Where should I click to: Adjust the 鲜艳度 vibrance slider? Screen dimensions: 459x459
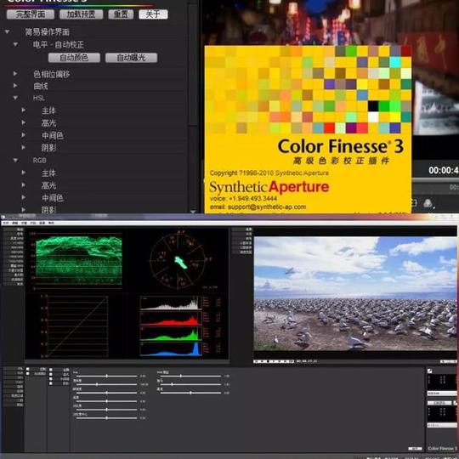pyautogui.click(x=107, y=393)
